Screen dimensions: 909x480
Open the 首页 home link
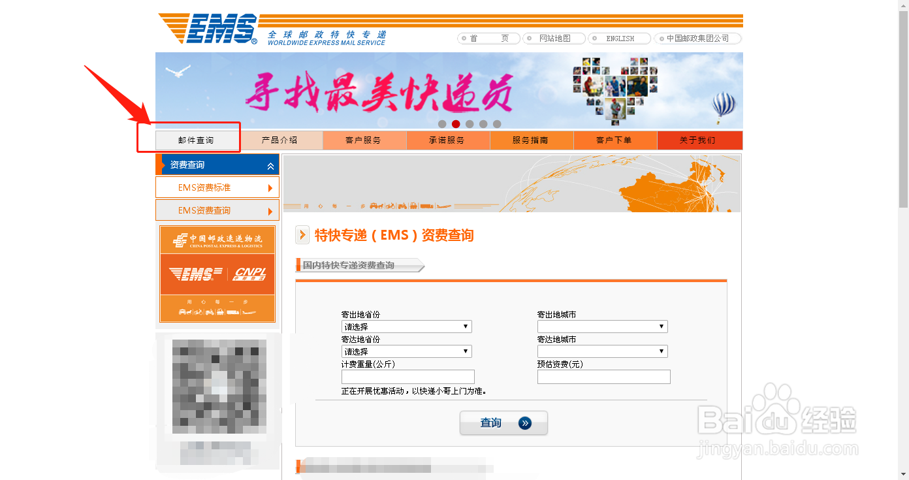pos(488,39)
